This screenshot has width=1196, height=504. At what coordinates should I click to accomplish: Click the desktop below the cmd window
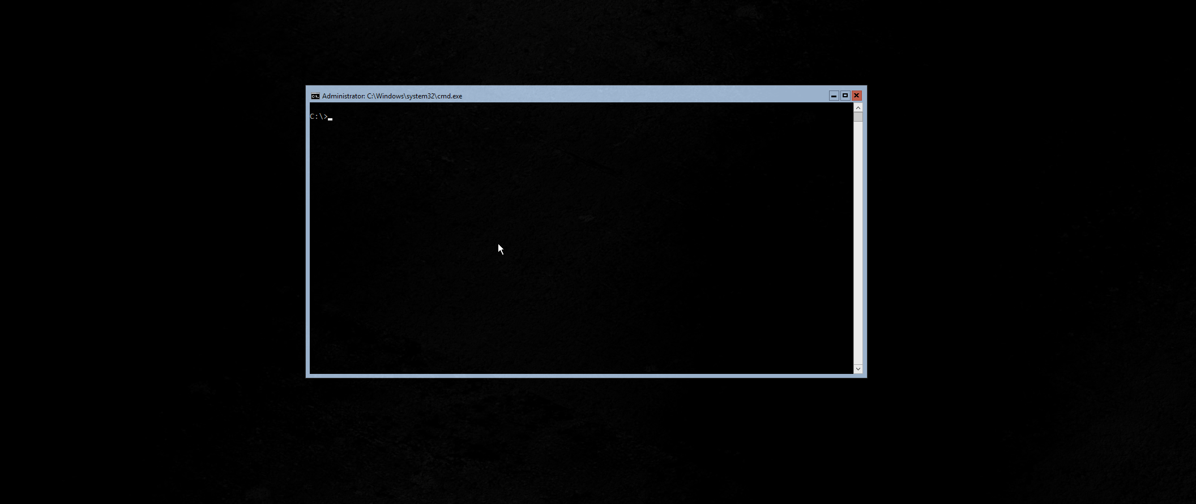583,441
